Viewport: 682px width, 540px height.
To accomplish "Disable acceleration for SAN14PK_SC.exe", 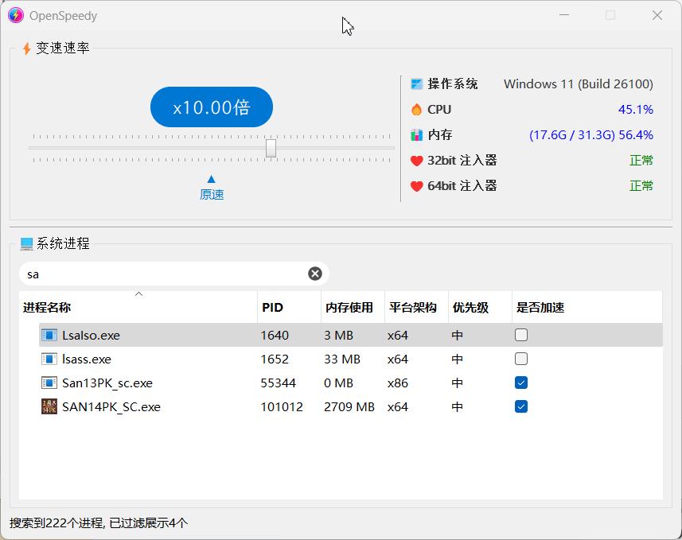I will (521, 406).
